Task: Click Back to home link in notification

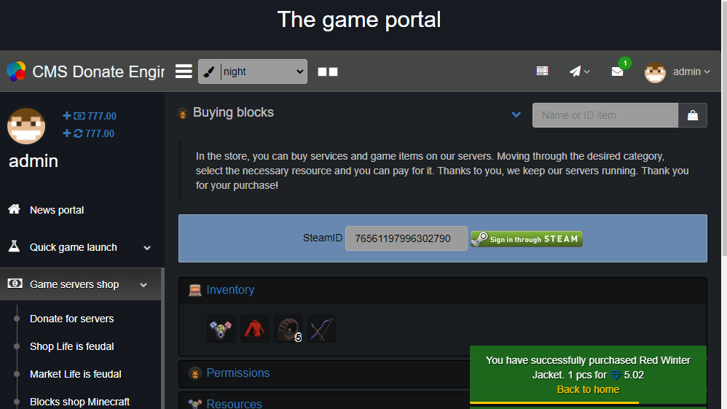Action: [x=588, y=389]
